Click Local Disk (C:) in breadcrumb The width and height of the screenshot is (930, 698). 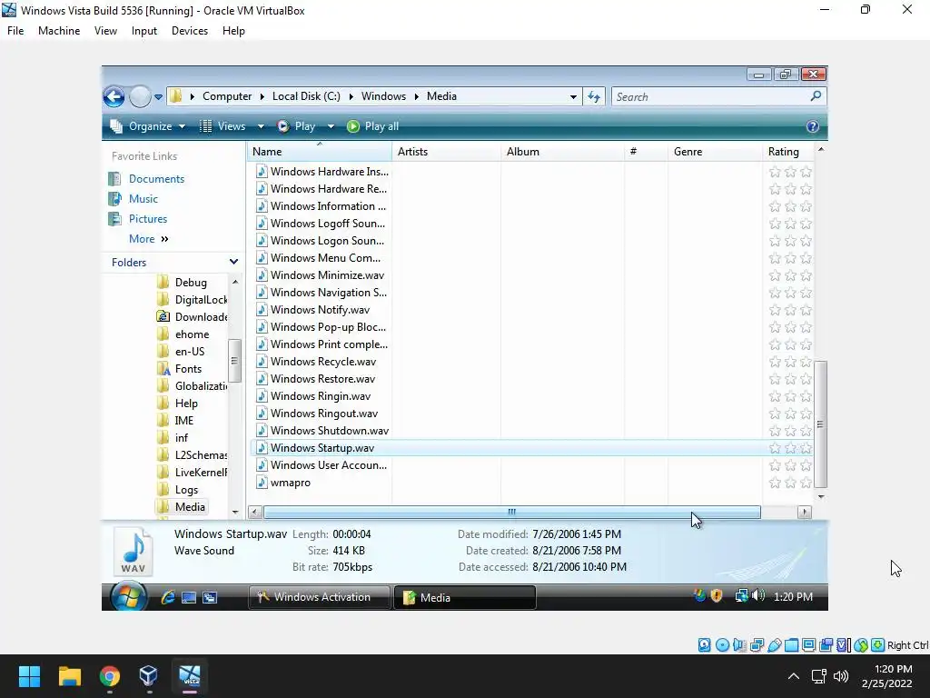(306, 96)
